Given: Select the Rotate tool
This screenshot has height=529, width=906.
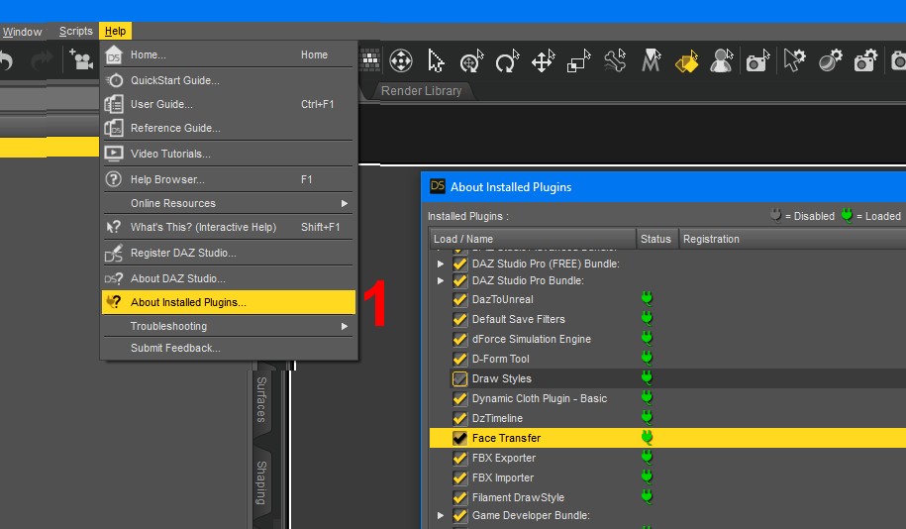Looking at the screenshot, I should pyautogui.click(x=507, y=60).
